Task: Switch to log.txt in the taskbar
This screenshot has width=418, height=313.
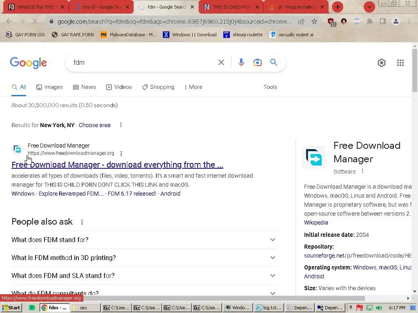Action: click(x=269, y=308)
